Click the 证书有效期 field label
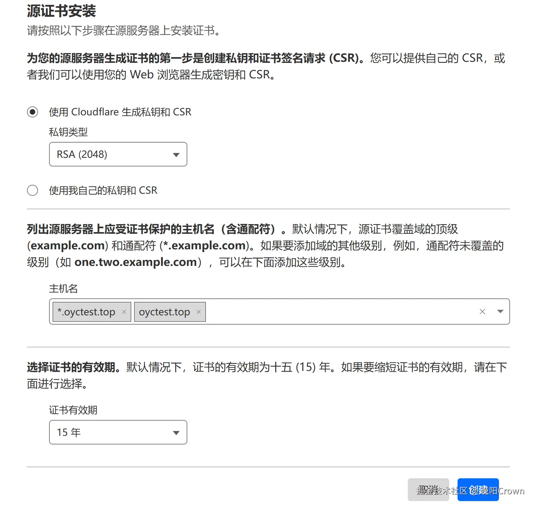537x508 pixels. coord(73,410)
